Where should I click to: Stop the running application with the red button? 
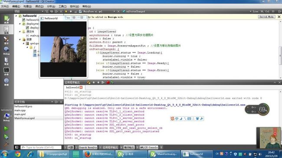point(108,82)
